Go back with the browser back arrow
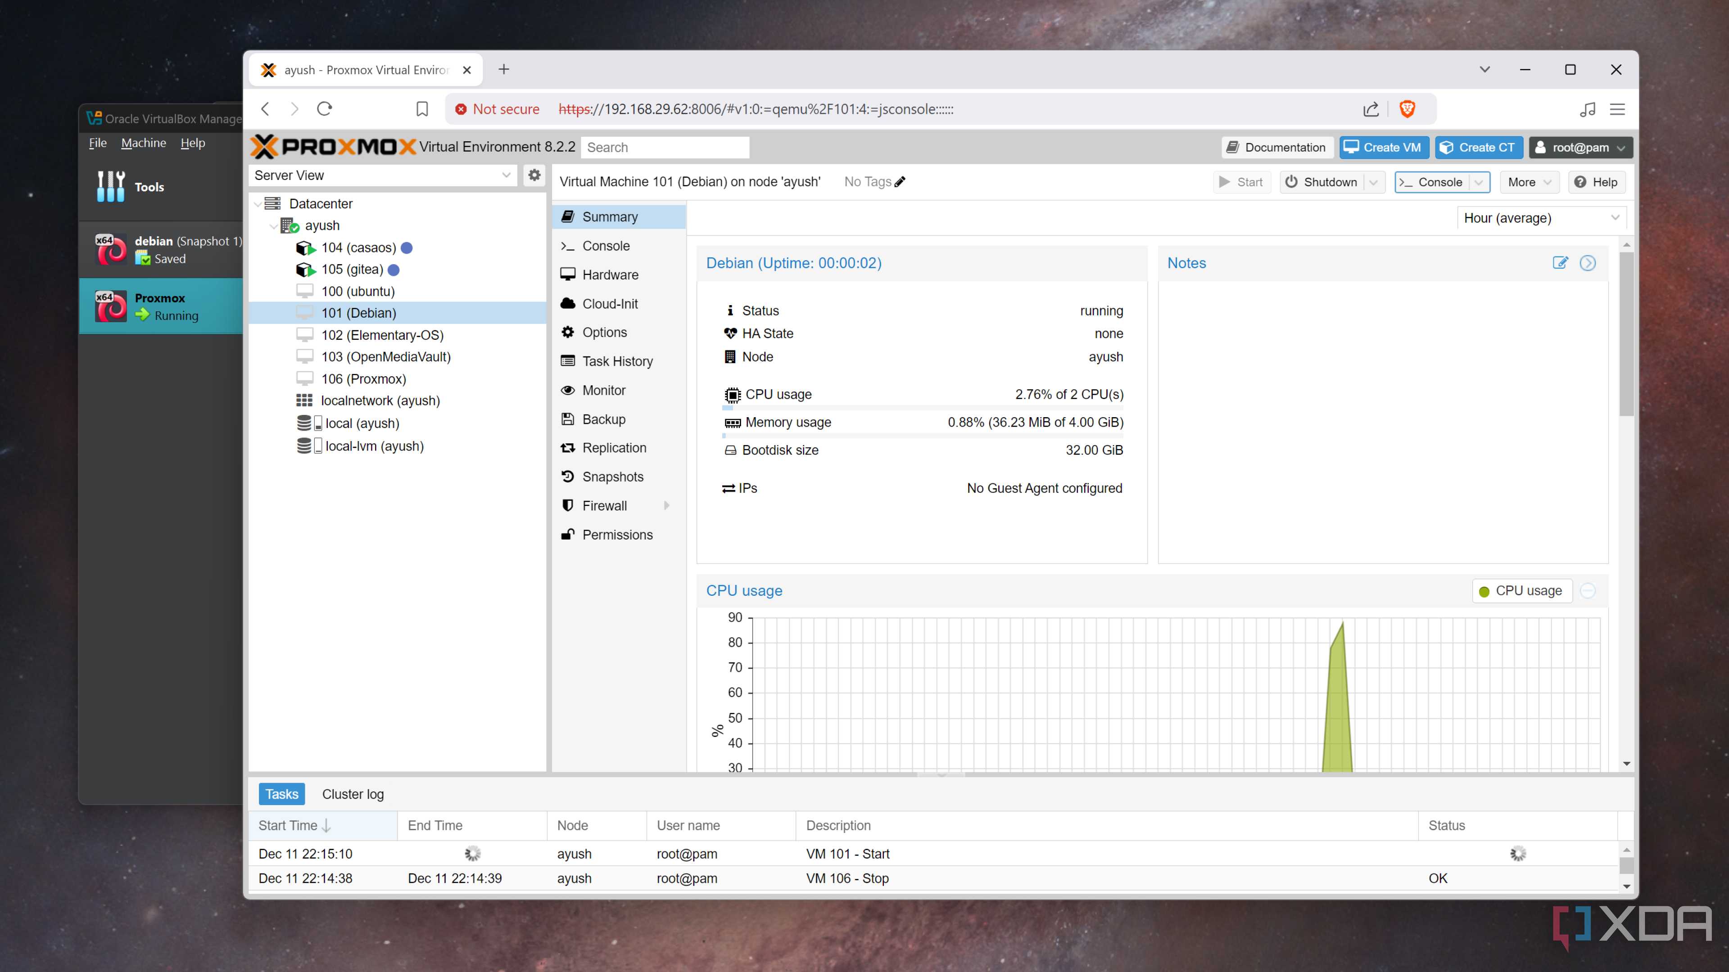The width and height of the screenshot is (1729, 972). (266, 108)
